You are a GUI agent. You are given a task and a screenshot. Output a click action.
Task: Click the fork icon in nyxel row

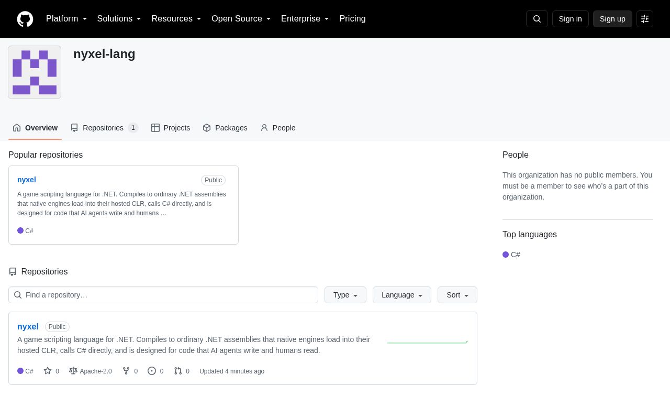(126, 371)
